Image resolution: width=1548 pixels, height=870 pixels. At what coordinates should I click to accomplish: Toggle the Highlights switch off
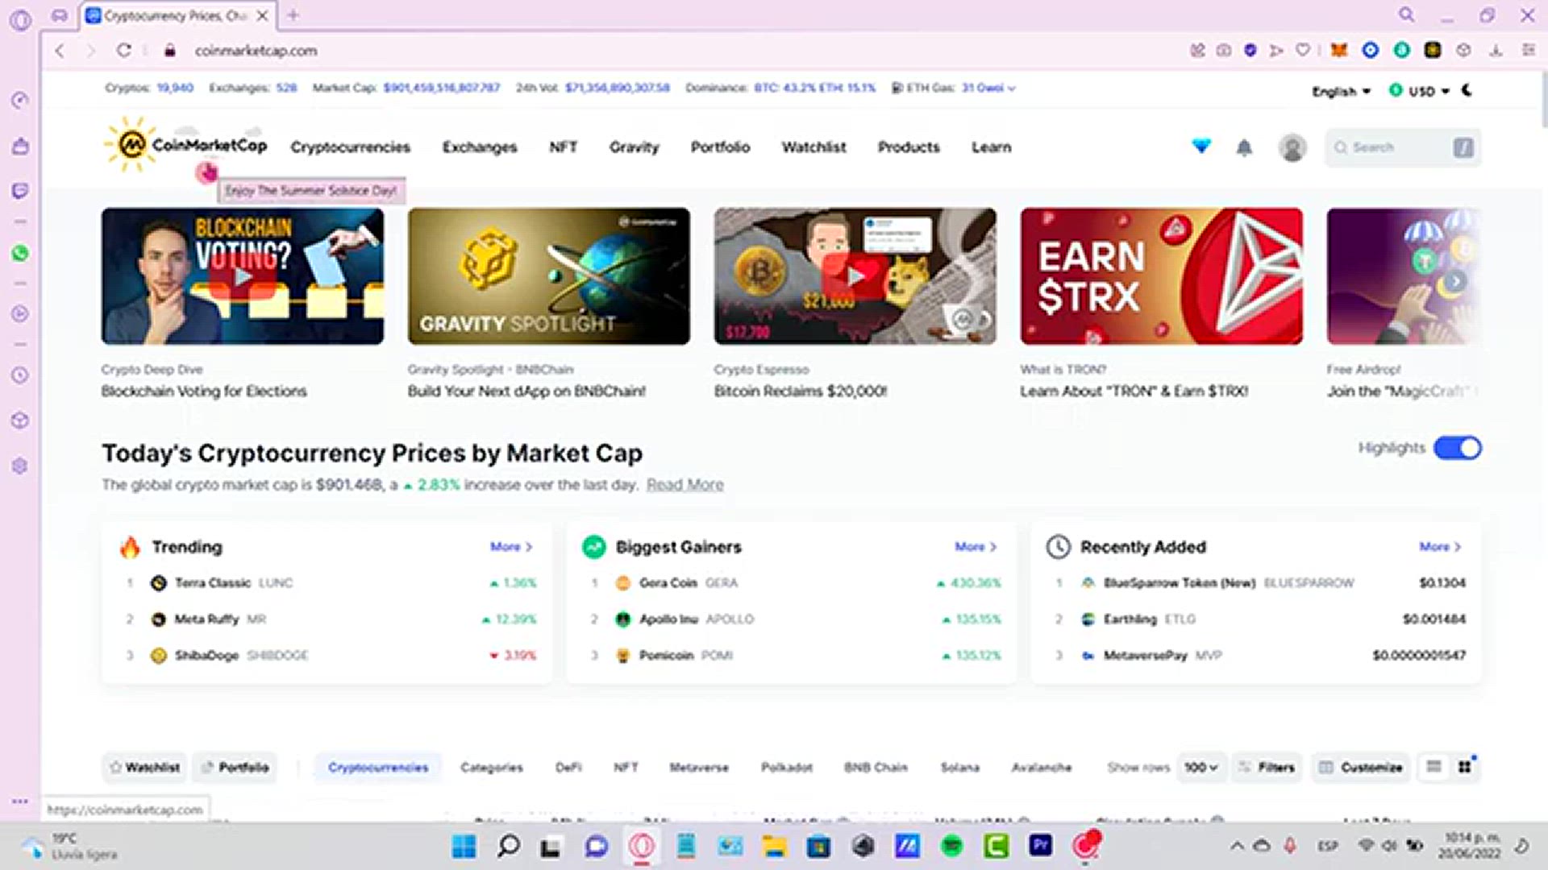1457,448
